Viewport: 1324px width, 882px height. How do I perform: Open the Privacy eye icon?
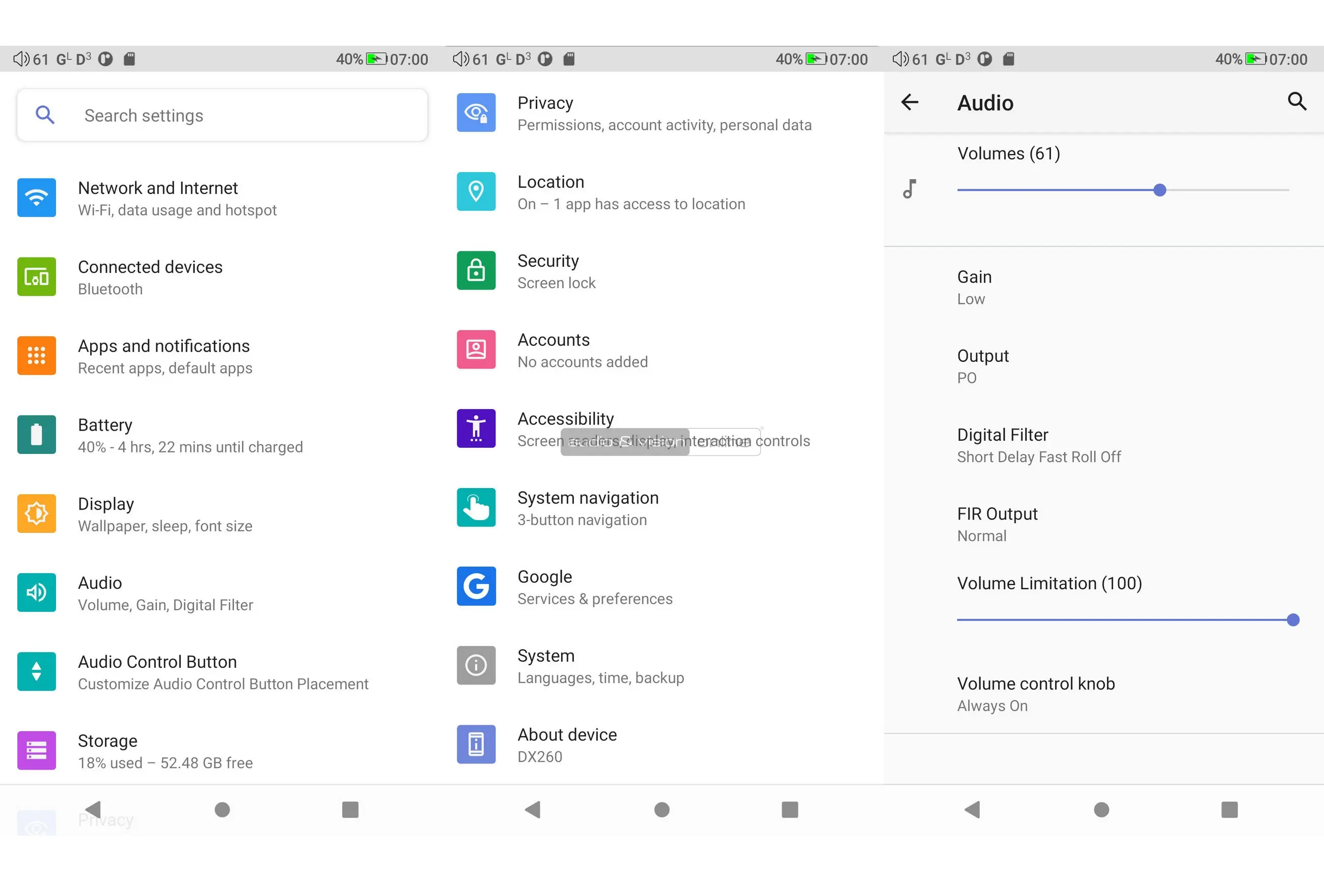(476, 112)
